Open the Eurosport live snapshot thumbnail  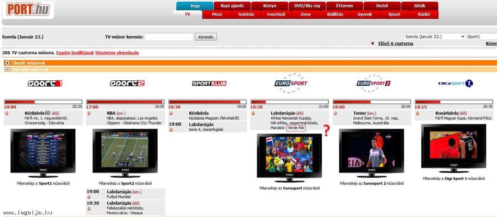point(289,154)
